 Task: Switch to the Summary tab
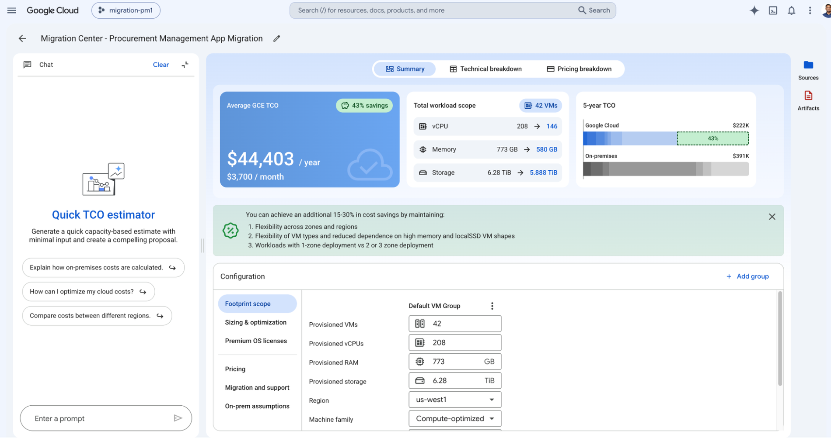click(405, 69)
